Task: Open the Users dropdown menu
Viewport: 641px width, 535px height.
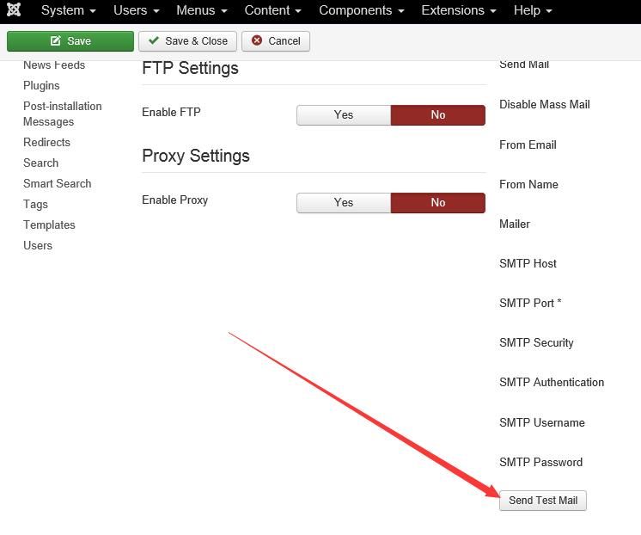Action: (x=136, y=10)
